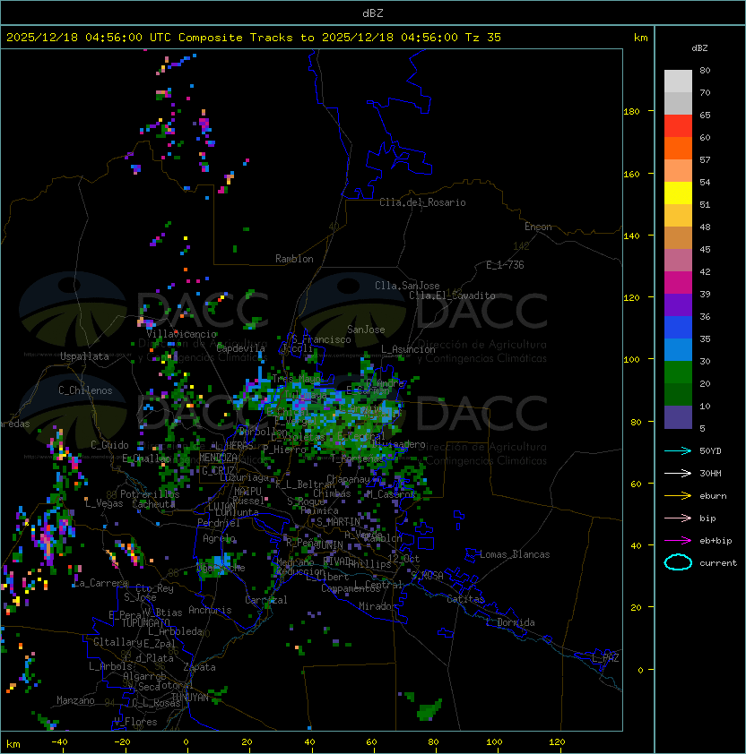
Task: Click the 'eburn' legend label
Action: tap(713, 495)
